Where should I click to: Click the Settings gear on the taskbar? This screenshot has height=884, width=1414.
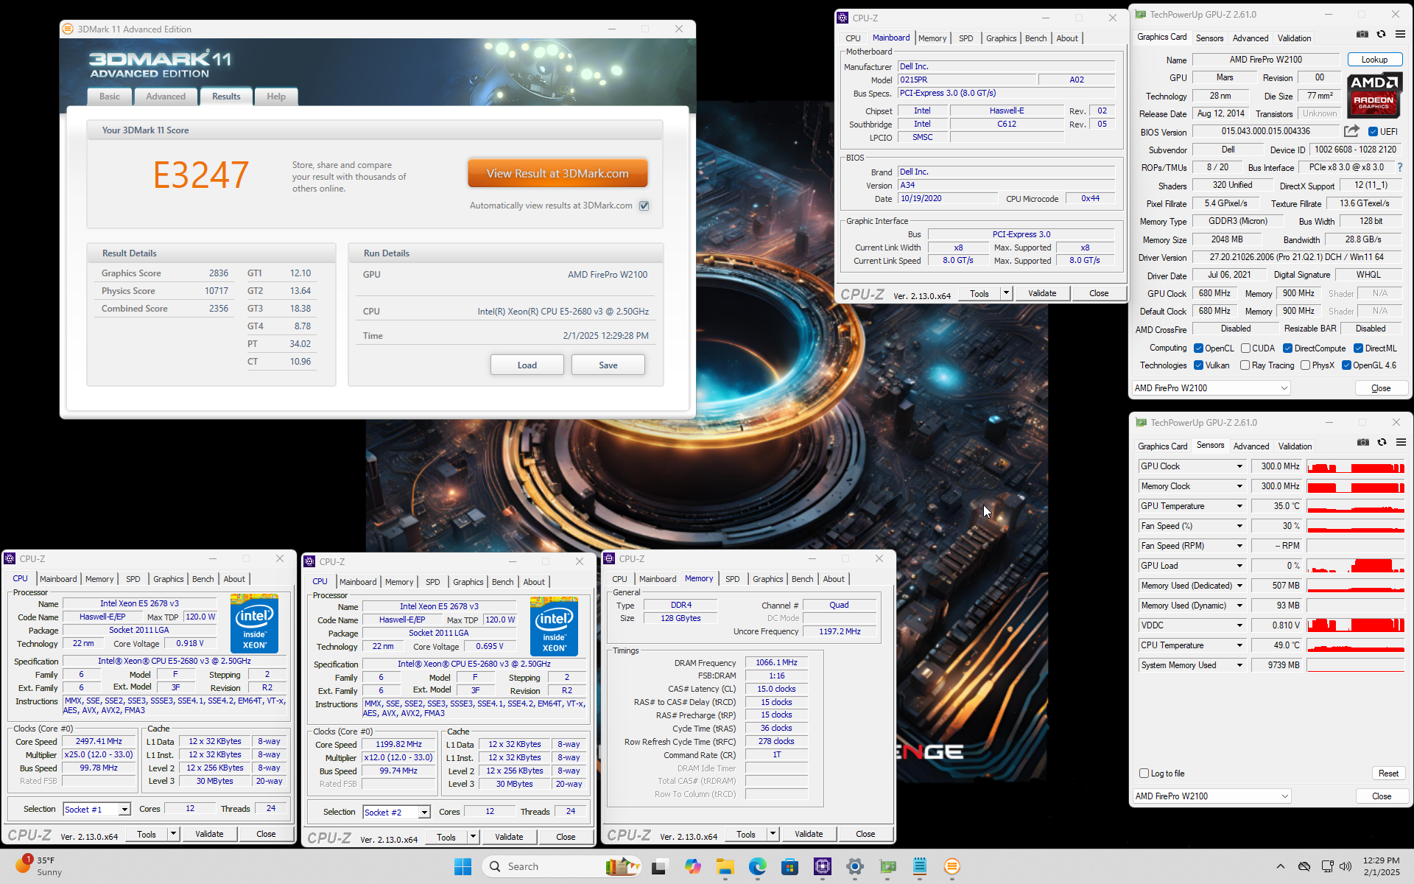tap(855, 866)
